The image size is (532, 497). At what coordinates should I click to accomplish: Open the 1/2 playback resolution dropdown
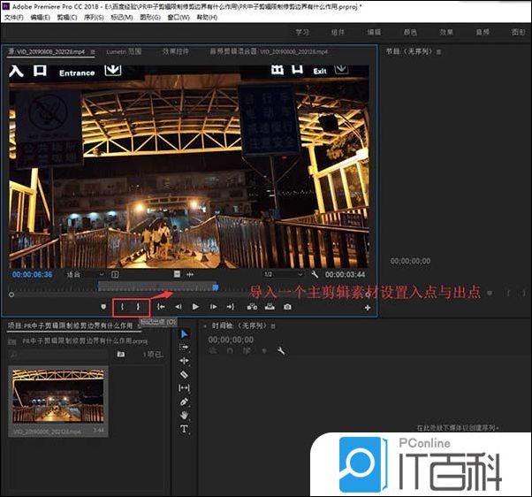coord(284,274)
